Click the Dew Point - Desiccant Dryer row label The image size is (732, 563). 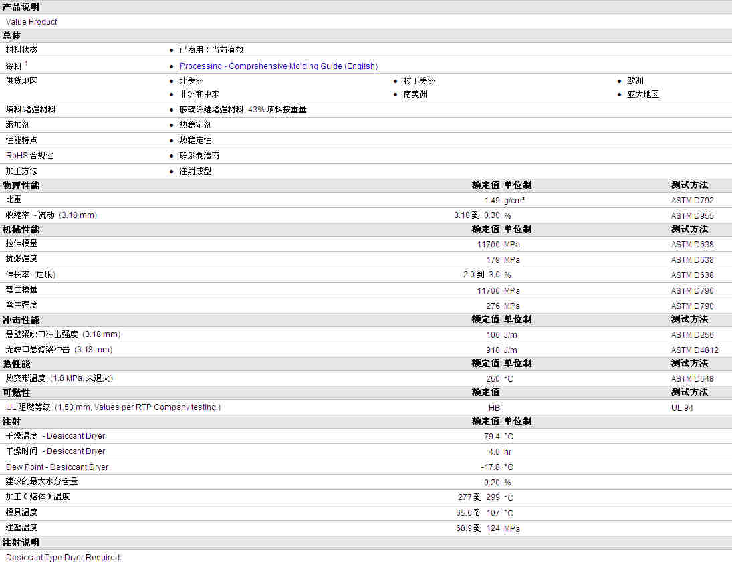click(x=57, y=467)
